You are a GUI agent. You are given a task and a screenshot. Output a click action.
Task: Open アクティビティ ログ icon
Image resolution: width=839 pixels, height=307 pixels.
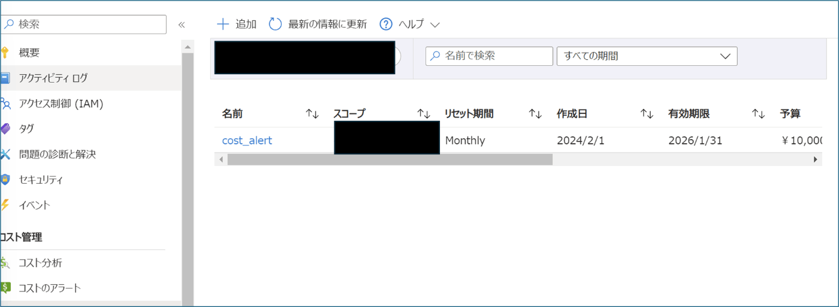click(x=5, y=78)
